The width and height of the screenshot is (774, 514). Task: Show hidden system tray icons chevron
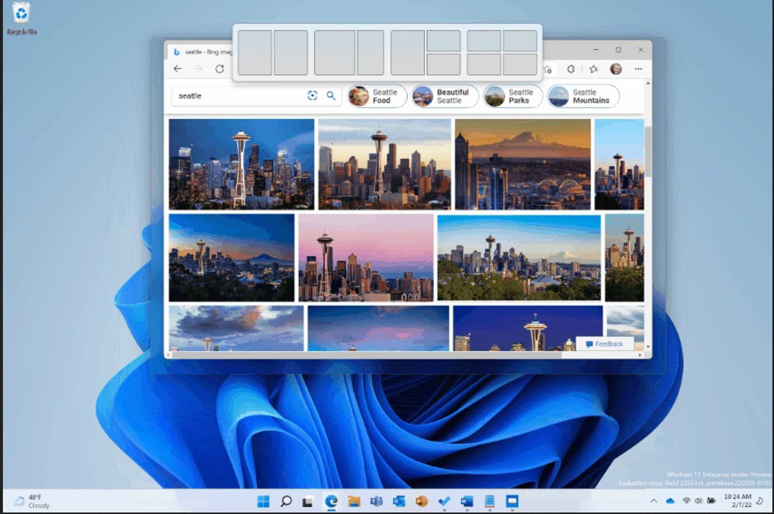click(653, 501)
